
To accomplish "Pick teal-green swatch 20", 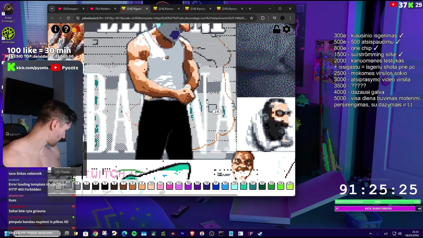I will 244,185.
